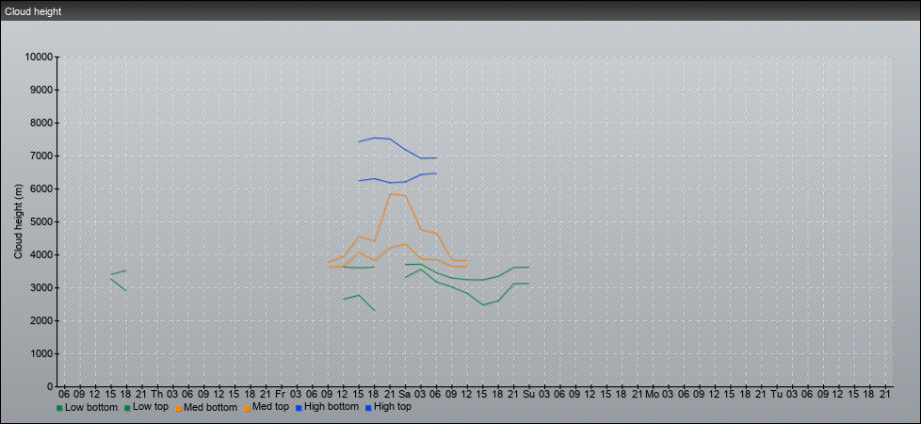The height and width of the screenshot is (424, 921).
Task: Toggle the Low bottom series legend label
Action: tap(90, 407)
